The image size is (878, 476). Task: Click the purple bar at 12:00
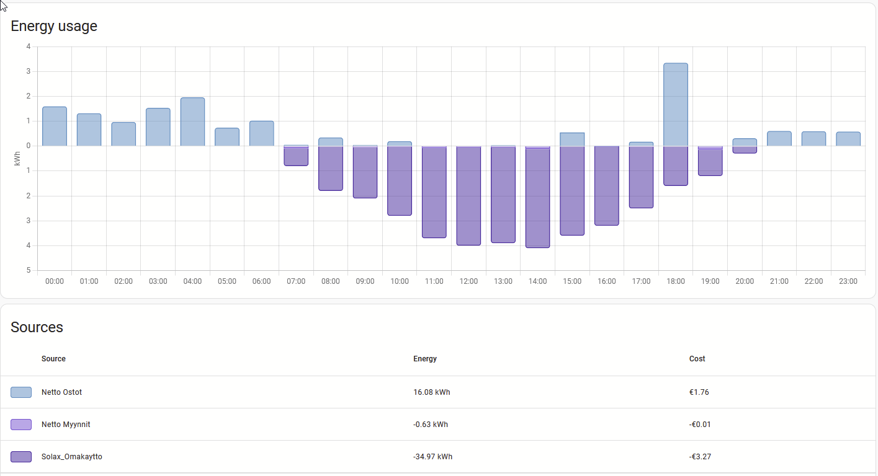[x=468, y=195]
